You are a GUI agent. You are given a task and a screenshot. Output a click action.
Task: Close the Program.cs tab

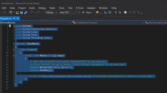click(18, 18)
